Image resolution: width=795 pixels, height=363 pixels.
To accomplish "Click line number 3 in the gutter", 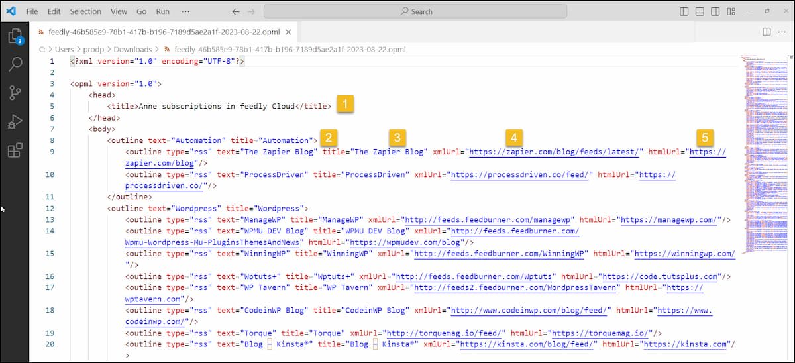I will [52, 84].
